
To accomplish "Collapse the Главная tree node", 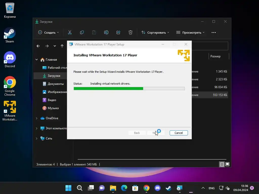I will click(x=36, y=60).
